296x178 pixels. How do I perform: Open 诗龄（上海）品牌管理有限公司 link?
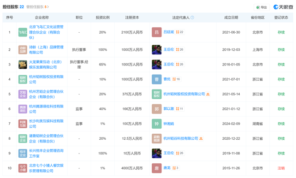[46, 50]
